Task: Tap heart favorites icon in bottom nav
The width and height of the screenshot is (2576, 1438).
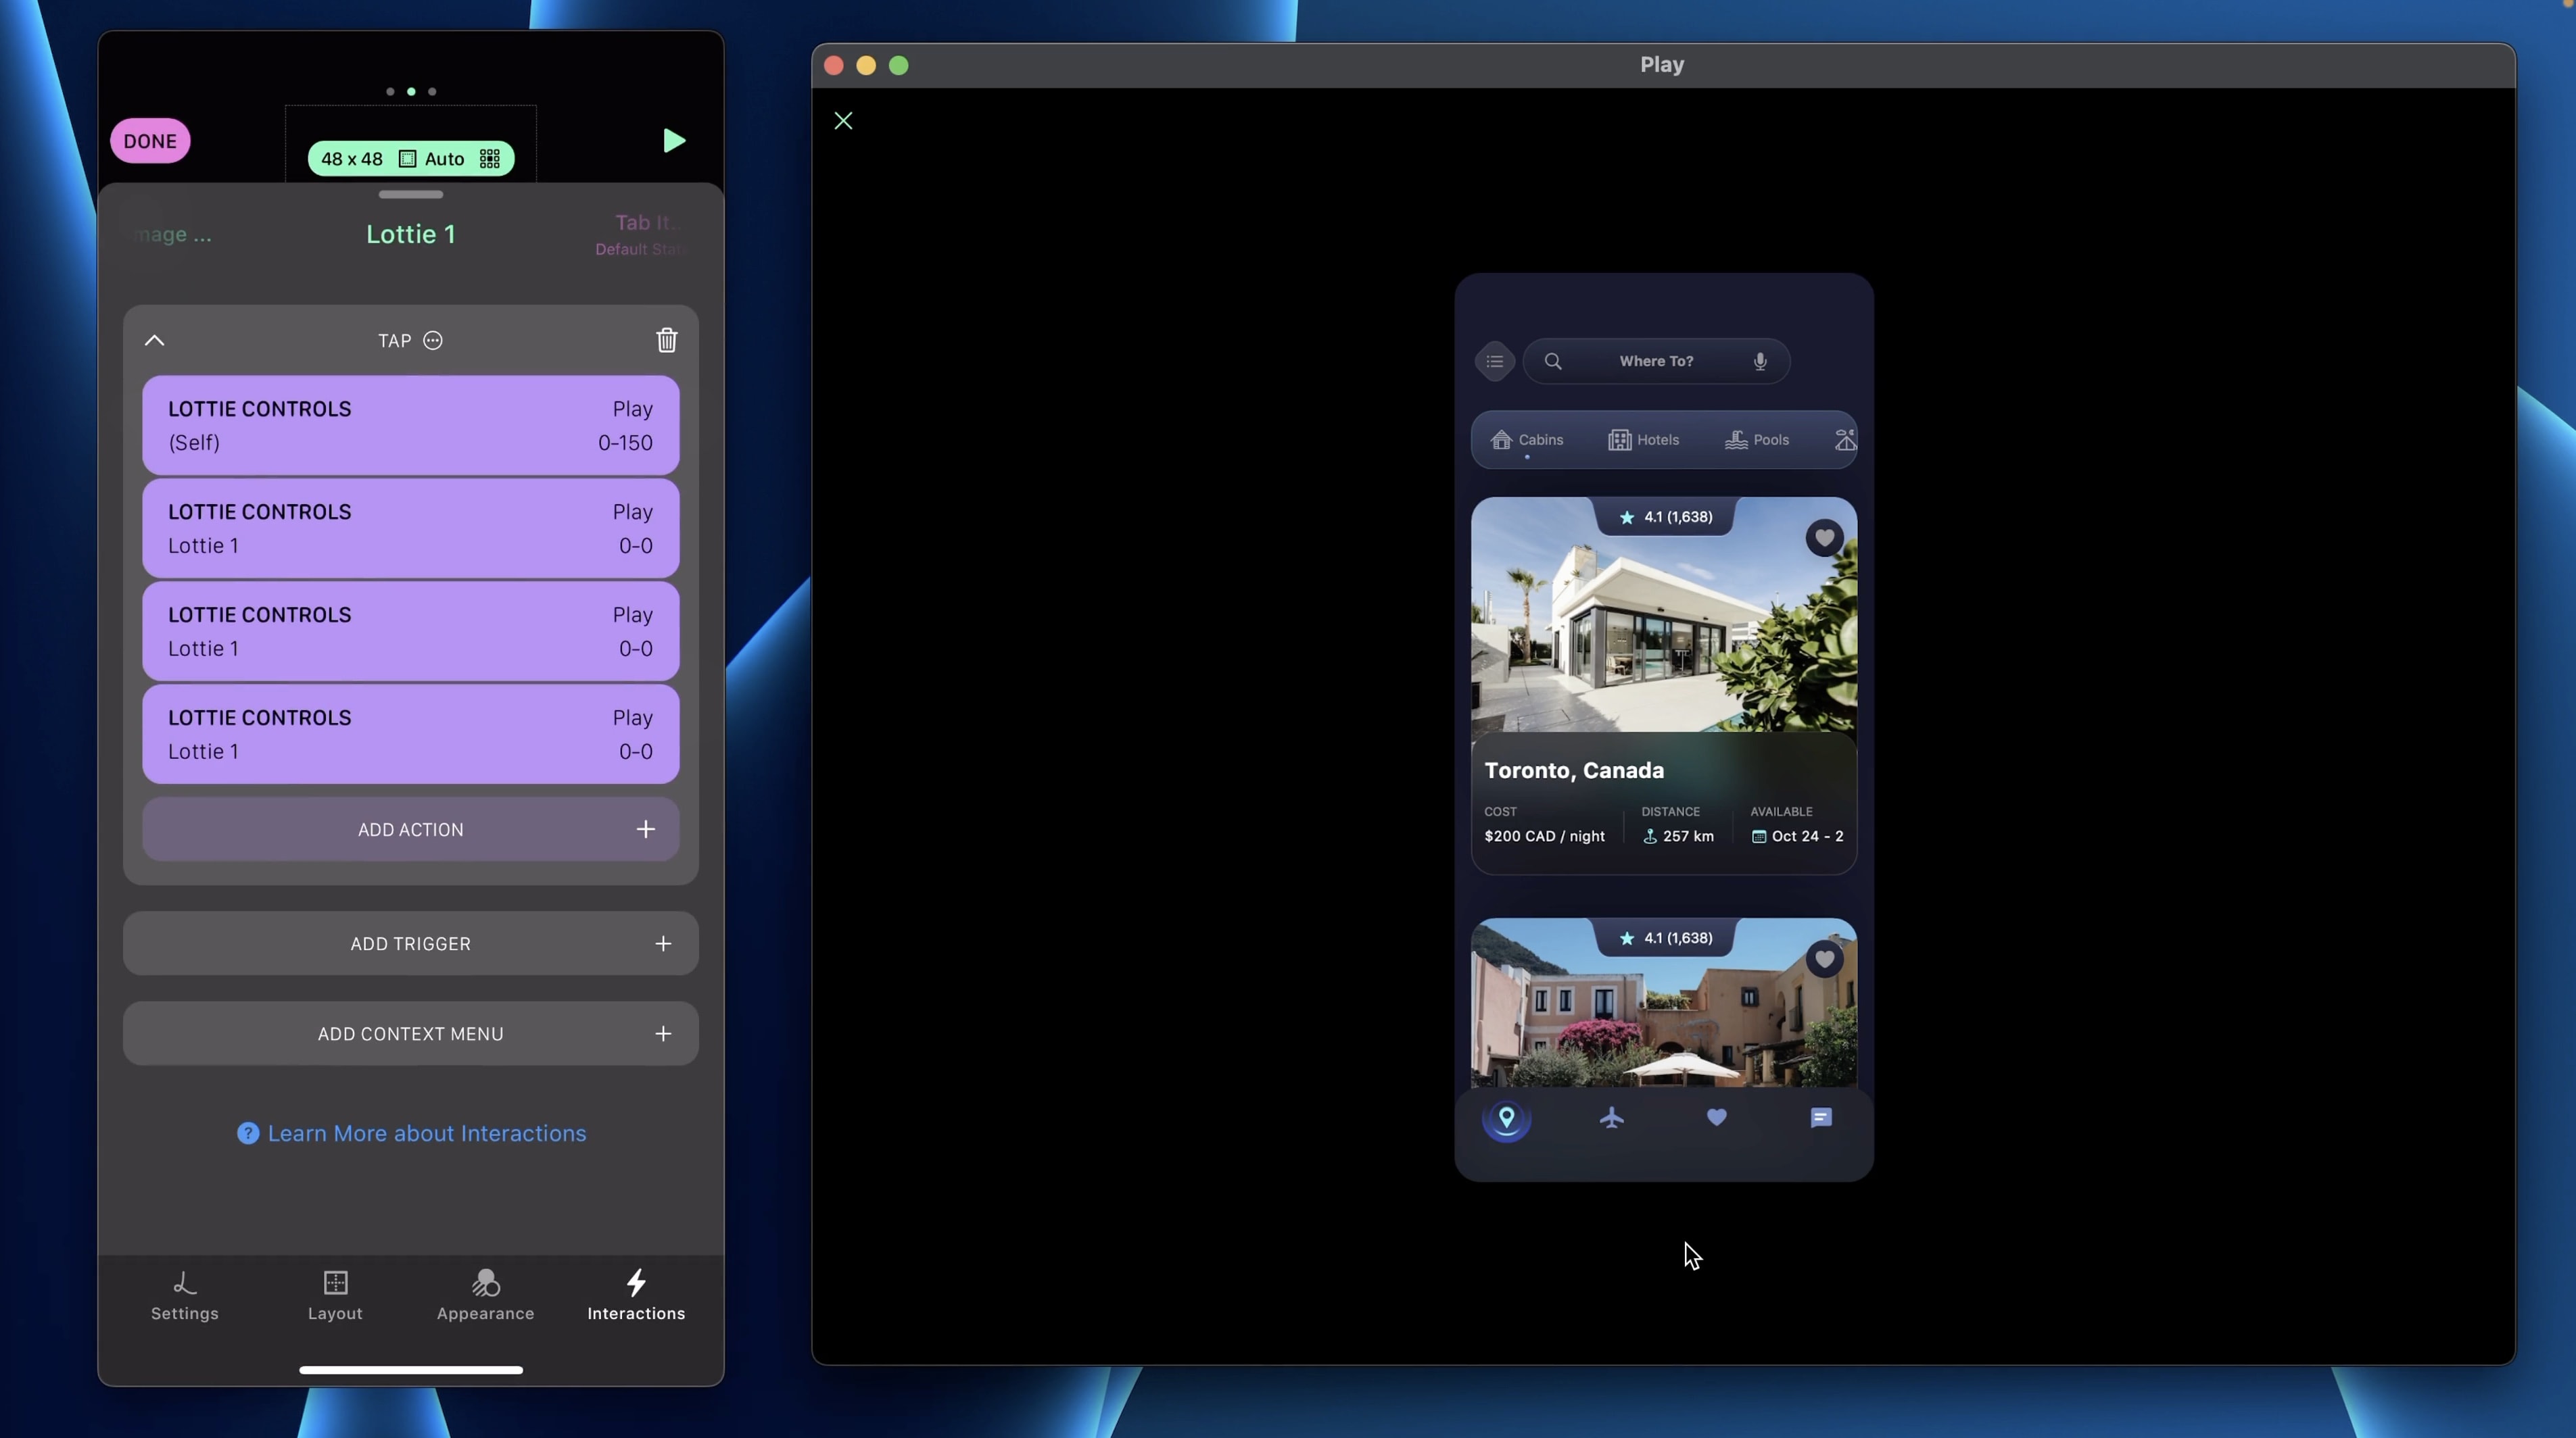Action: click(x=1716, y=1117)
